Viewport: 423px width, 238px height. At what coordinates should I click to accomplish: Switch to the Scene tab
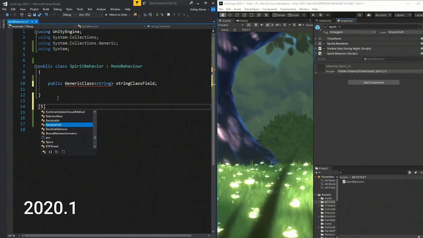[x=225, y=20]
